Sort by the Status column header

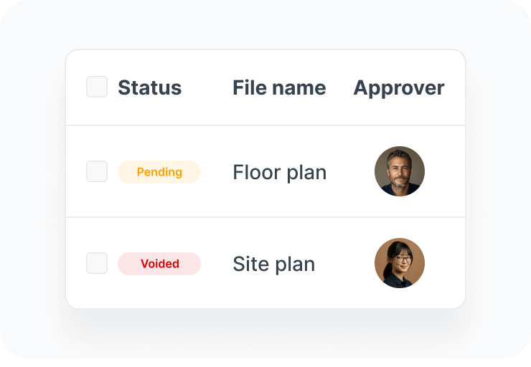[x=150, y=87]
